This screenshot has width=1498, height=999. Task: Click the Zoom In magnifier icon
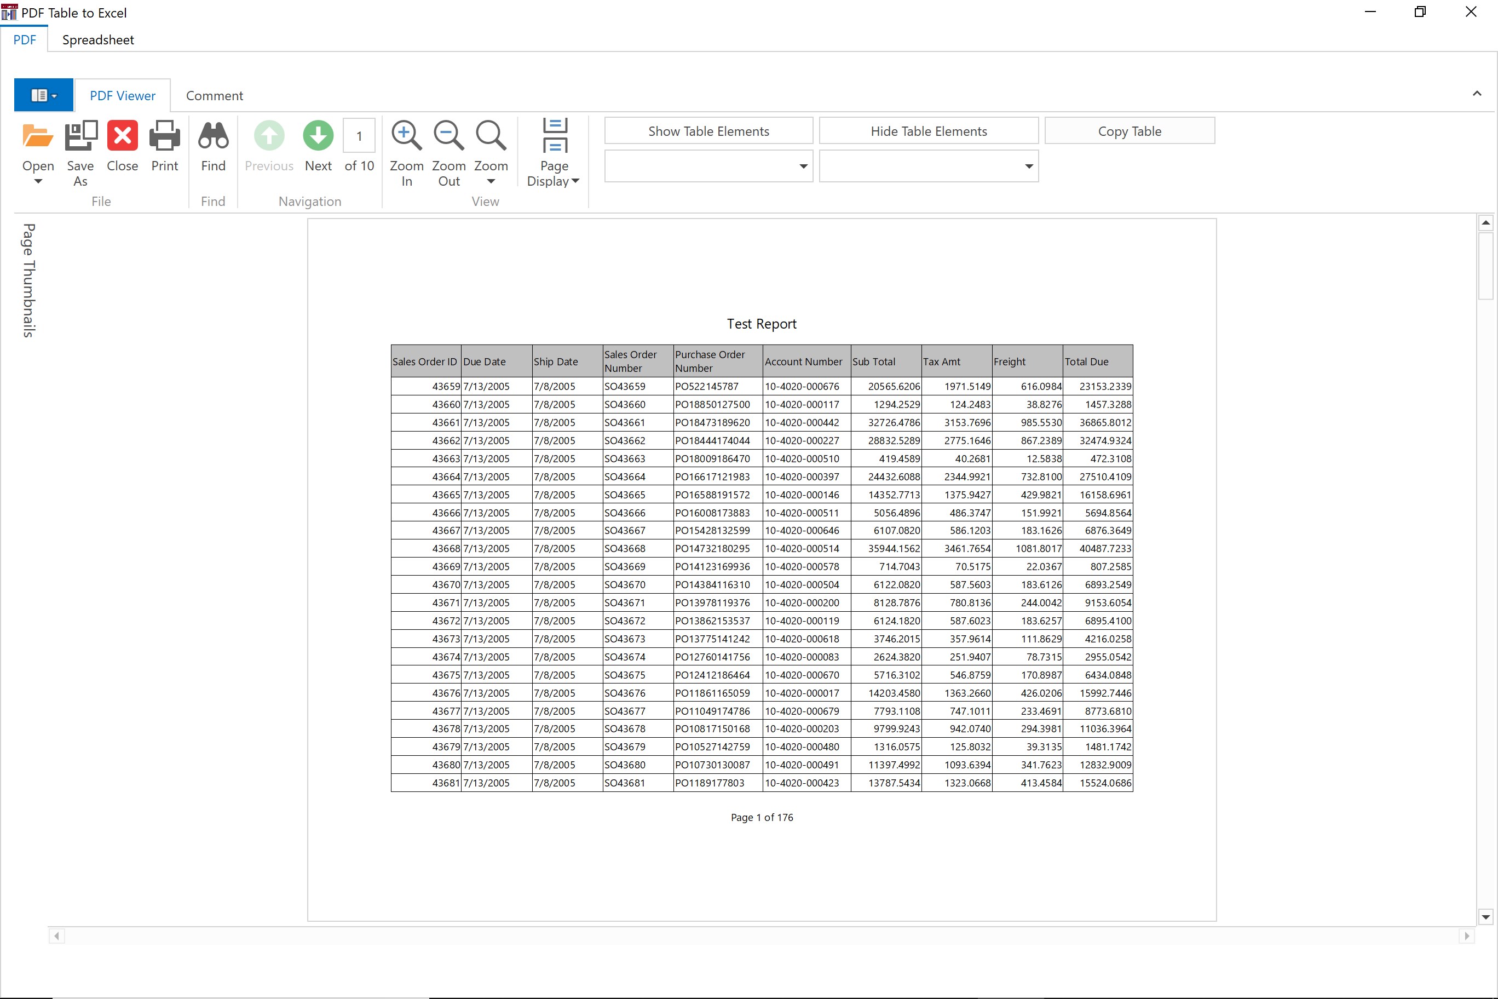(406, 136)
